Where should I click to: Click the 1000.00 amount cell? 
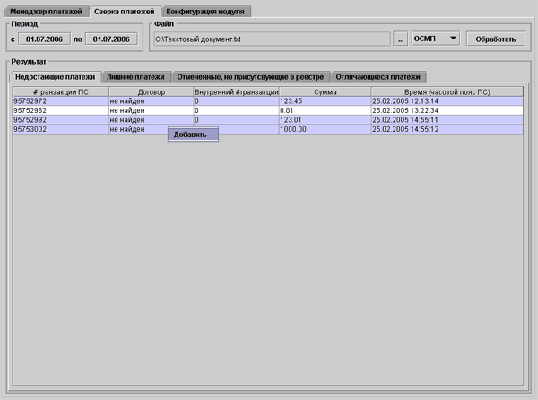tap(325, 129)
